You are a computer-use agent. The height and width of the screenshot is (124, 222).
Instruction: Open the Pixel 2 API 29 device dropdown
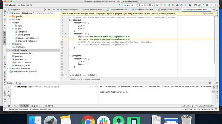click(x=145, y=5)
